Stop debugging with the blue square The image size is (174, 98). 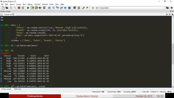coord(70,8)
